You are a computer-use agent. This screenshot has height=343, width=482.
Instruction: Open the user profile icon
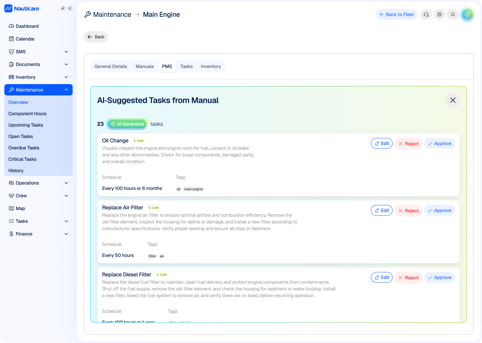[x=453, y=14]
